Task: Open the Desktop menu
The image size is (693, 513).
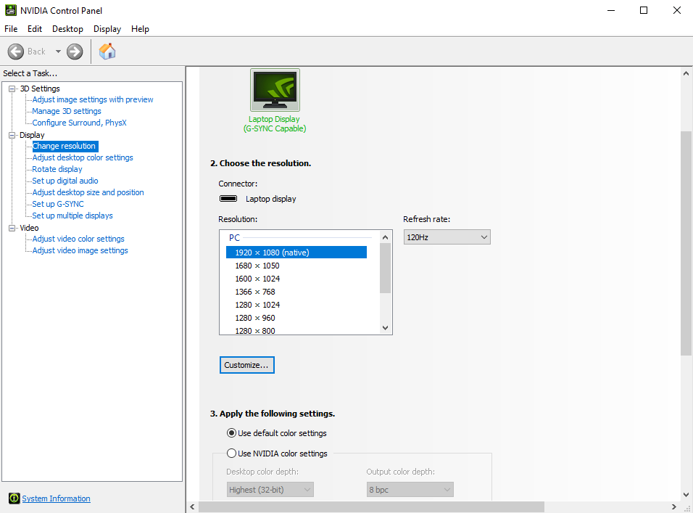Action: (x=67, y=29)
